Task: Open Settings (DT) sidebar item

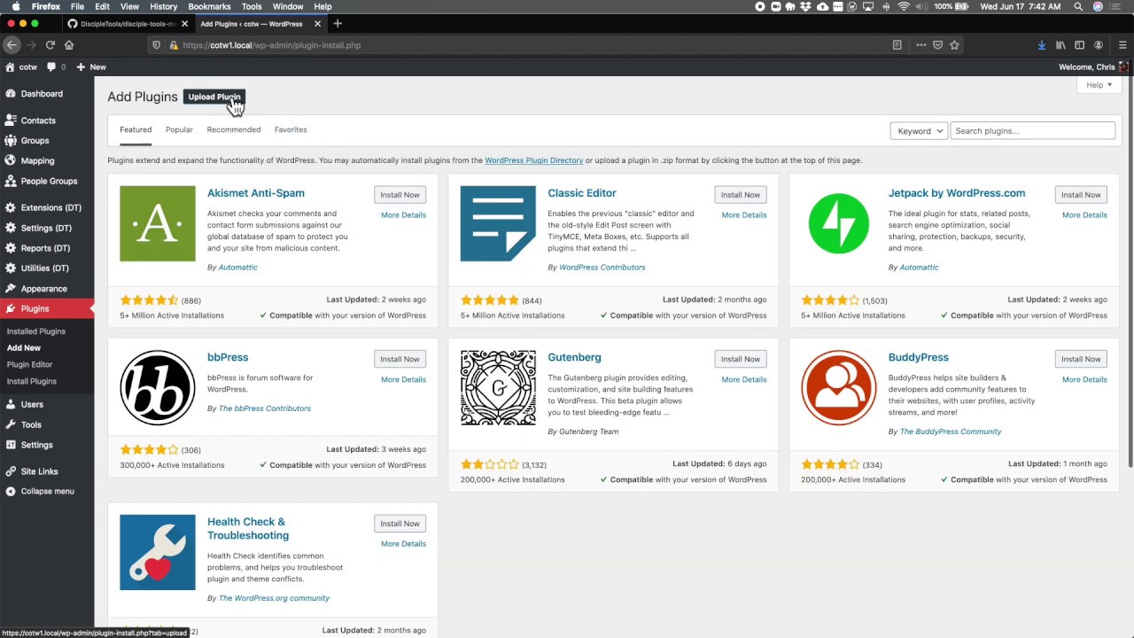Action: pyautogui.click(x=46, y=228)
